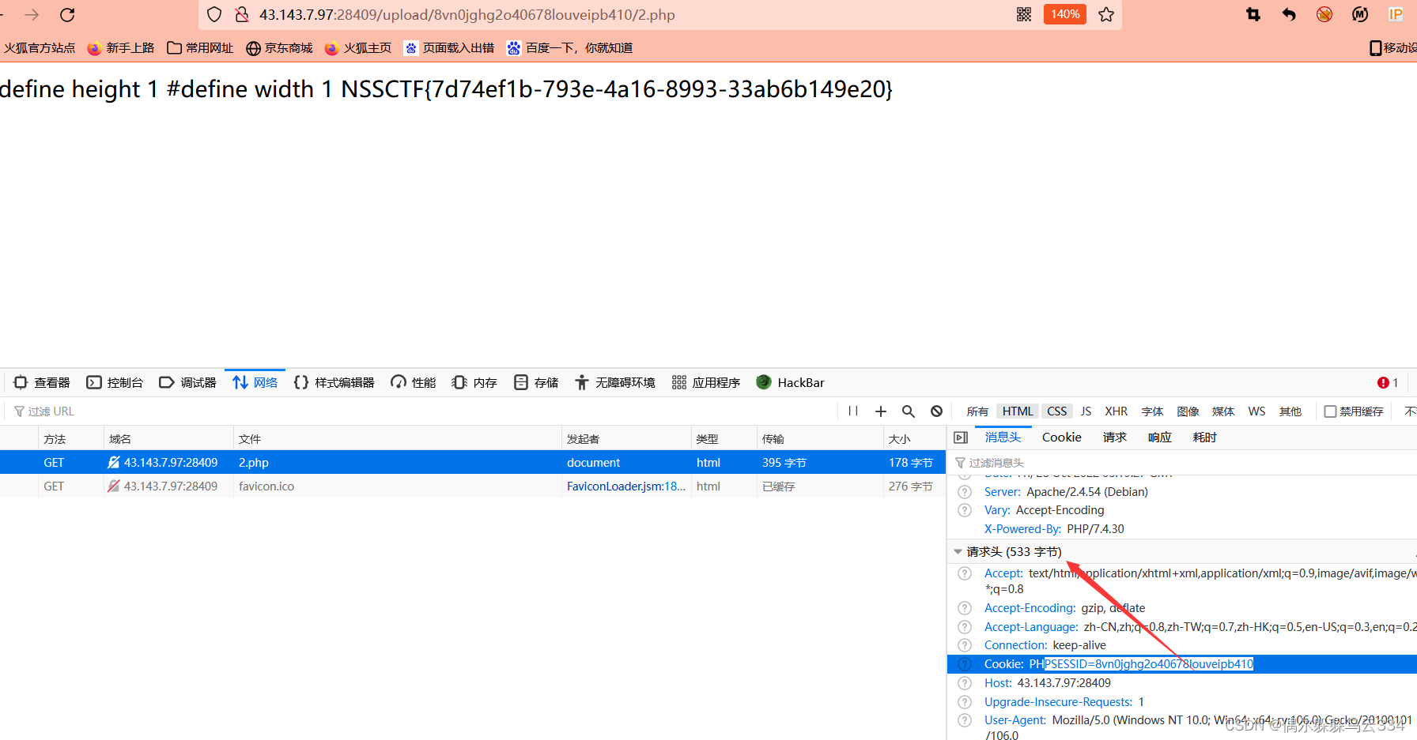This screenshot has width=1417, height=740.
Task: Open the new request creation panel
Action: [x=881, y=411]
